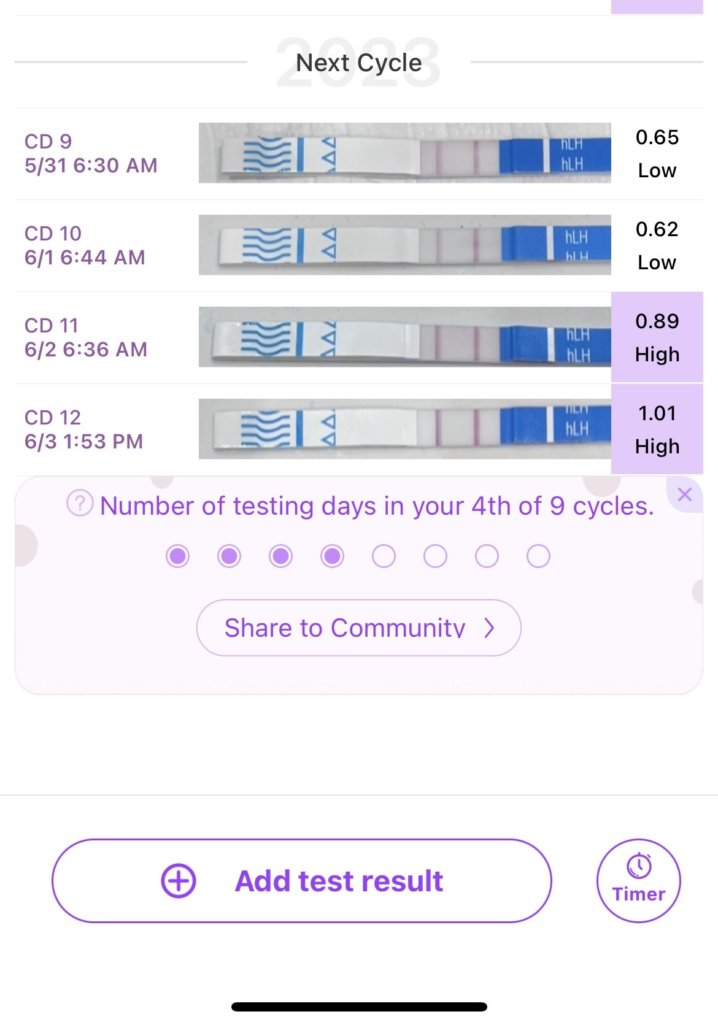Close the cycle testing days banner
718x1025 pixels.
click(x=685, y=494)
